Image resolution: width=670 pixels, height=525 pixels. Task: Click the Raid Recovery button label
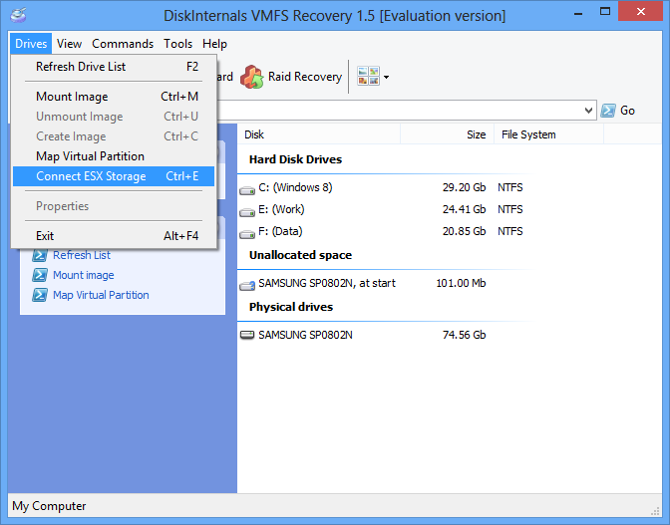pos(305,77)
